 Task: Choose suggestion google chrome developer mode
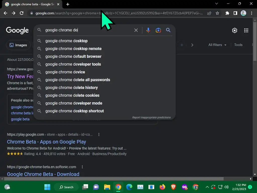pyautogui.click(x=105, y=103)
